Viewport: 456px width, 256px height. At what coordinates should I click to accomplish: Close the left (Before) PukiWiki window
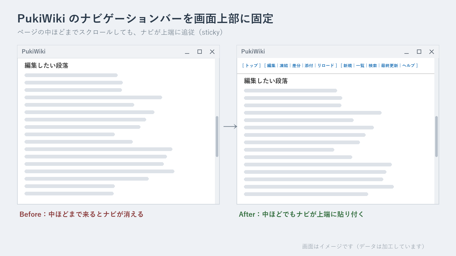(x=212, y=52)
